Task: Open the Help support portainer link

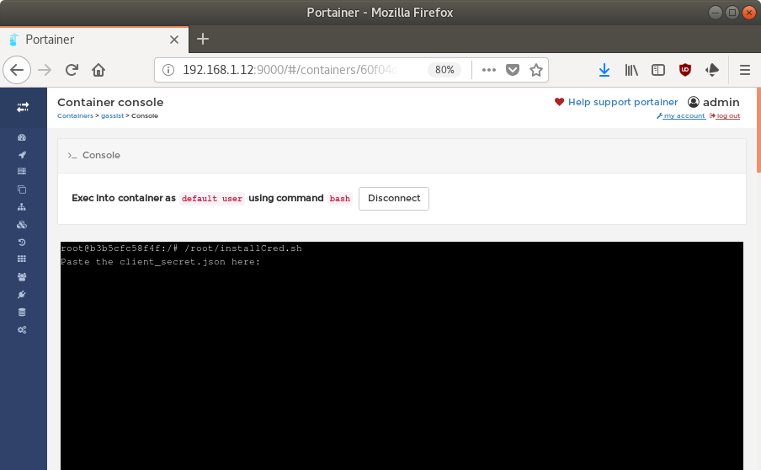Action: click(x=623, y=102)
